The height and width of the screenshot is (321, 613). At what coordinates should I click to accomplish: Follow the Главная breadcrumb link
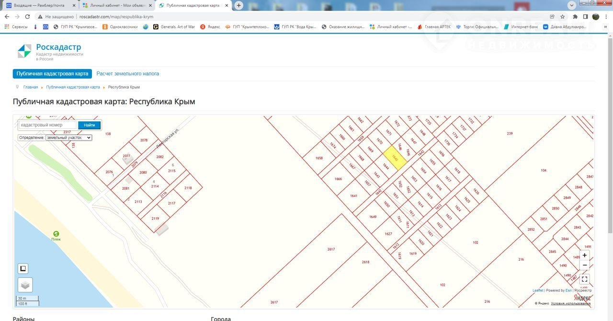31,87
